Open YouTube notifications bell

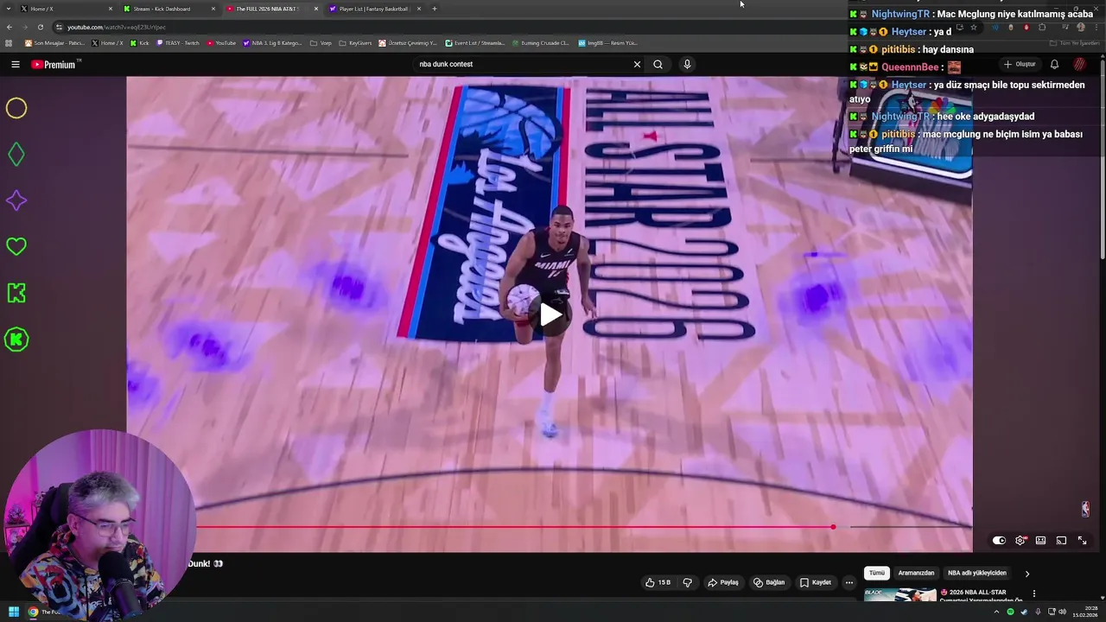tap(1054, 64)
